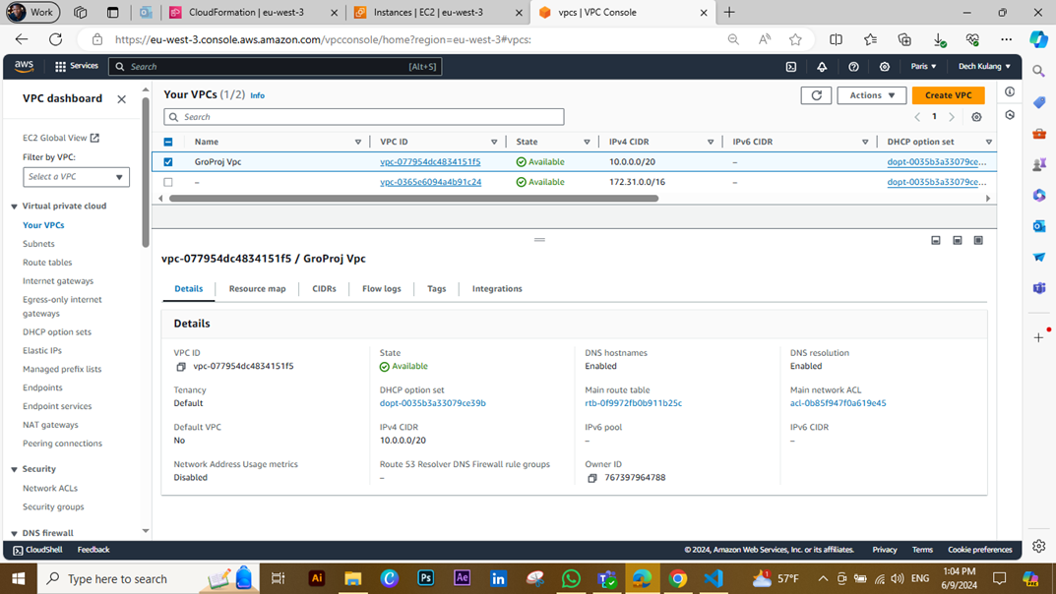Open the Paris region selector
Viewport: 1056px width, 594px height.
pos(923,67)
